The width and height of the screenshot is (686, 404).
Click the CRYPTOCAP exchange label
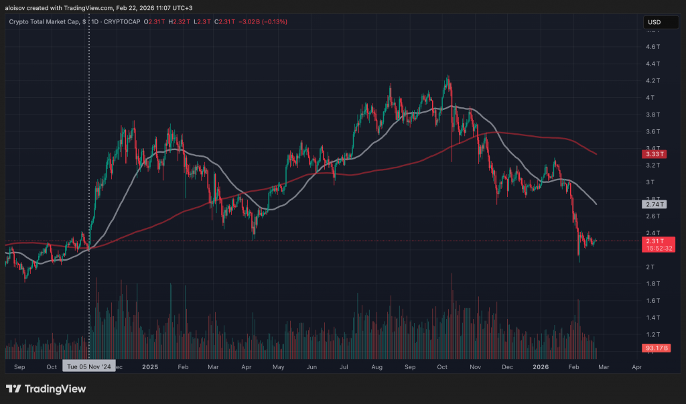[127, 22]
